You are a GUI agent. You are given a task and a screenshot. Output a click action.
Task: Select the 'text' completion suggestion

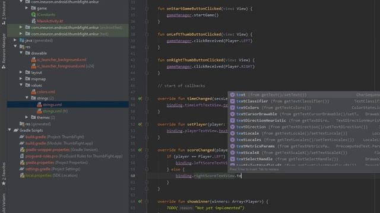click(x=304, y=95)
